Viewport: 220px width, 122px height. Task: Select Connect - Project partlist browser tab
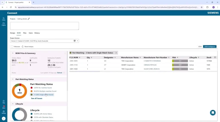(18, 2)
